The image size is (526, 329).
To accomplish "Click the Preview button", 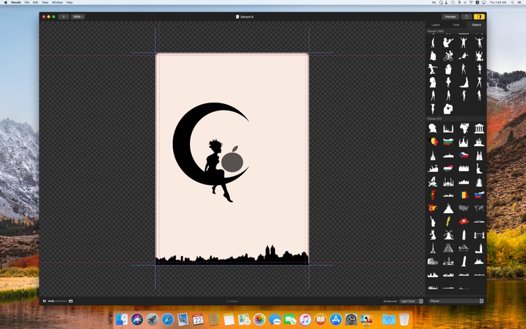I will 450,16.
